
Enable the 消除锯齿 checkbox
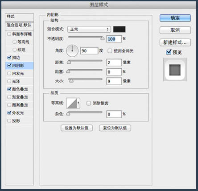[89, 103]
